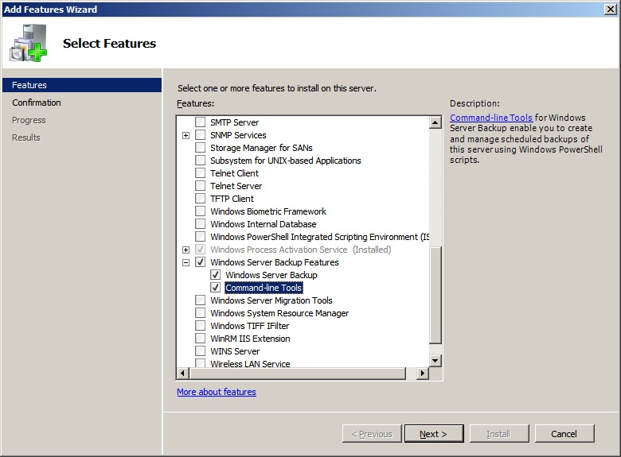Select Windows TIFF IFilter row text
621x457 pixels.
[249, 325]
